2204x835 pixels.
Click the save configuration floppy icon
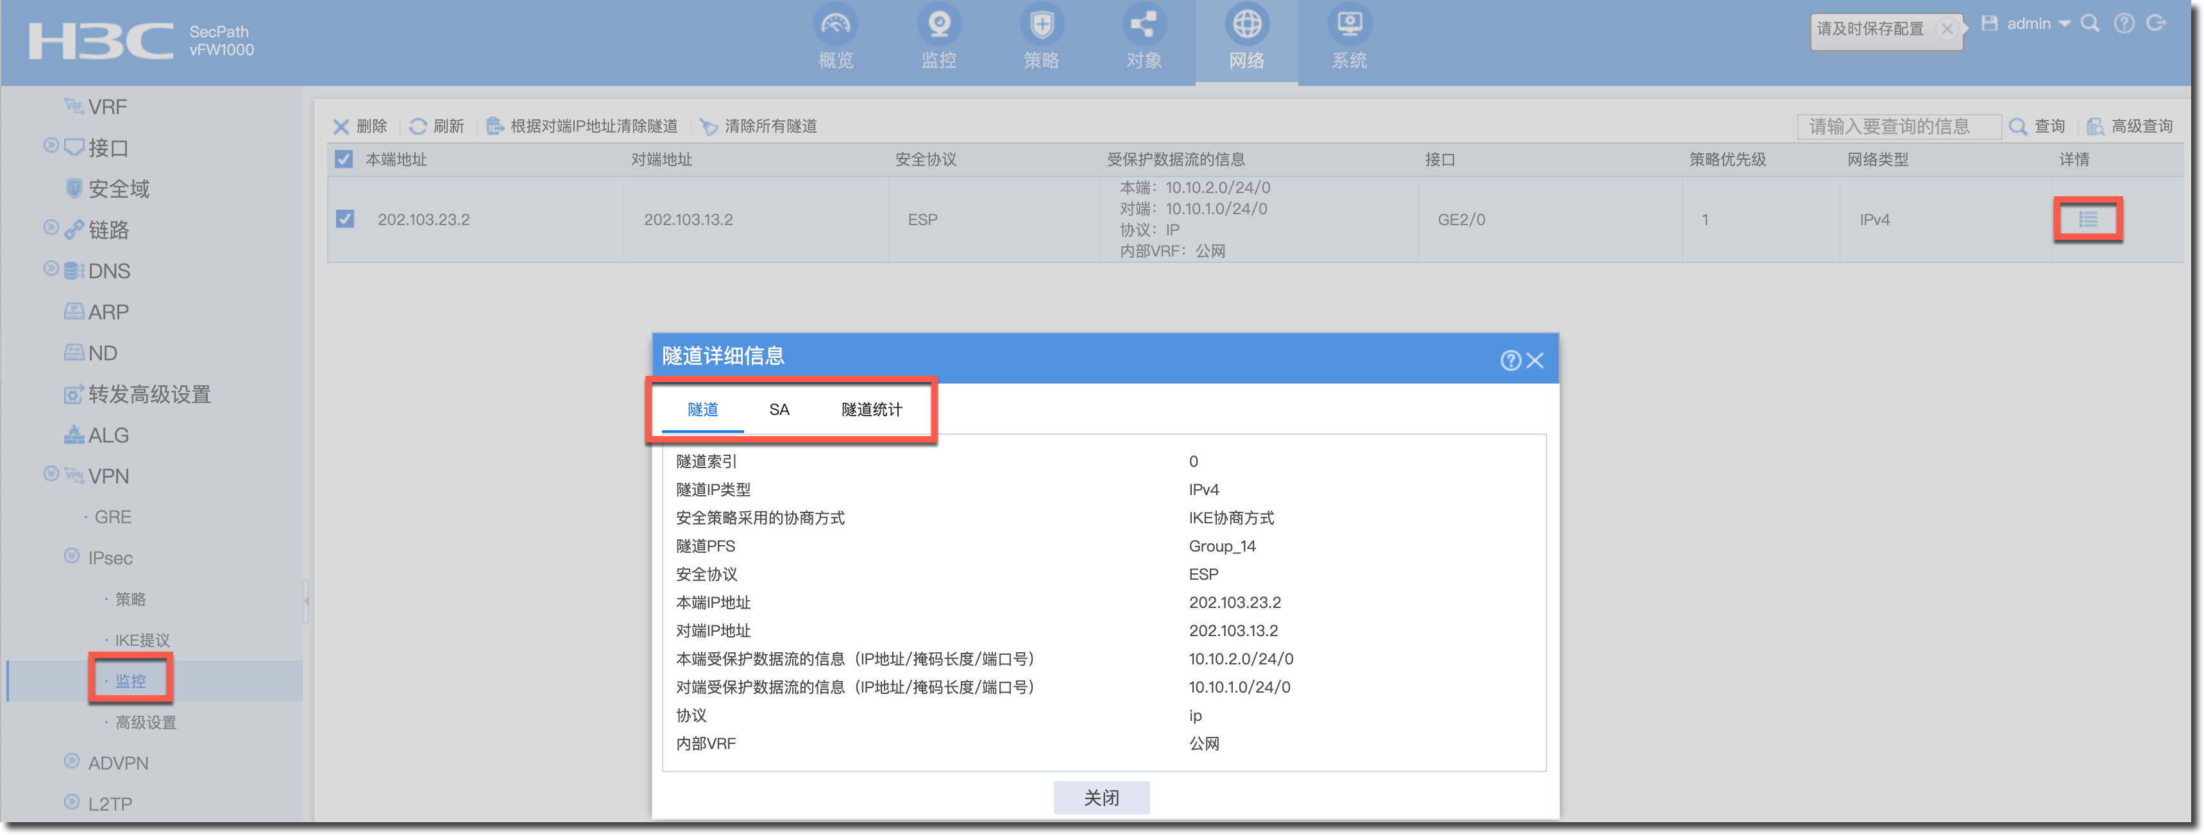point(1989,24)
